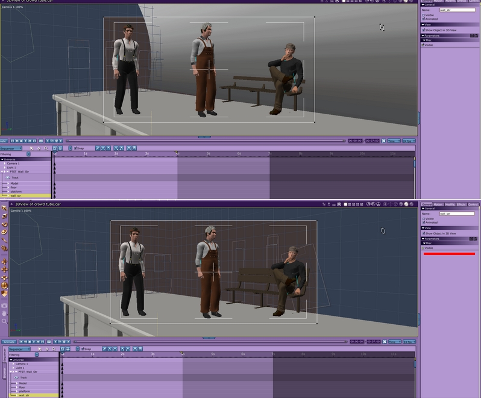The width and height of the screenshot is (481, 400).
Task: Click single-pane view layout in lower 3DView header
Action: pyautogui.click(x=345, y=204)
